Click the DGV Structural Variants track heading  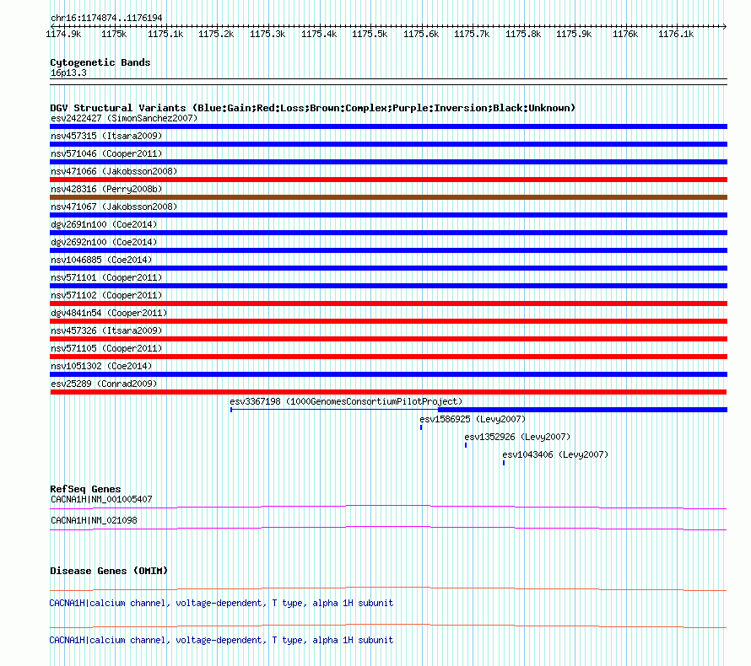(x=313, y=108)
